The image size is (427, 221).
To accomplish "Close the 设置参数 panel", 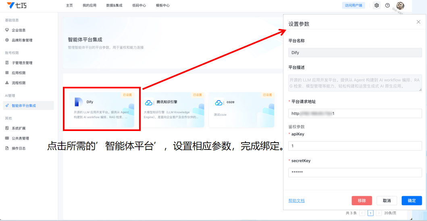I will 419,22.
